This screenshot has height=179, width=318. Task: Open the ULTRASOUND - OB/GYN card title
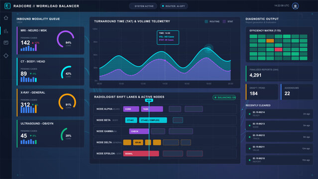tap(37, 123)
